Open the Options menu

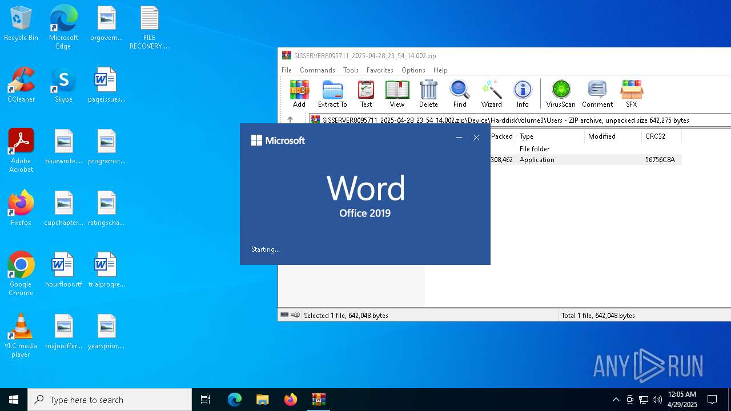413,70
